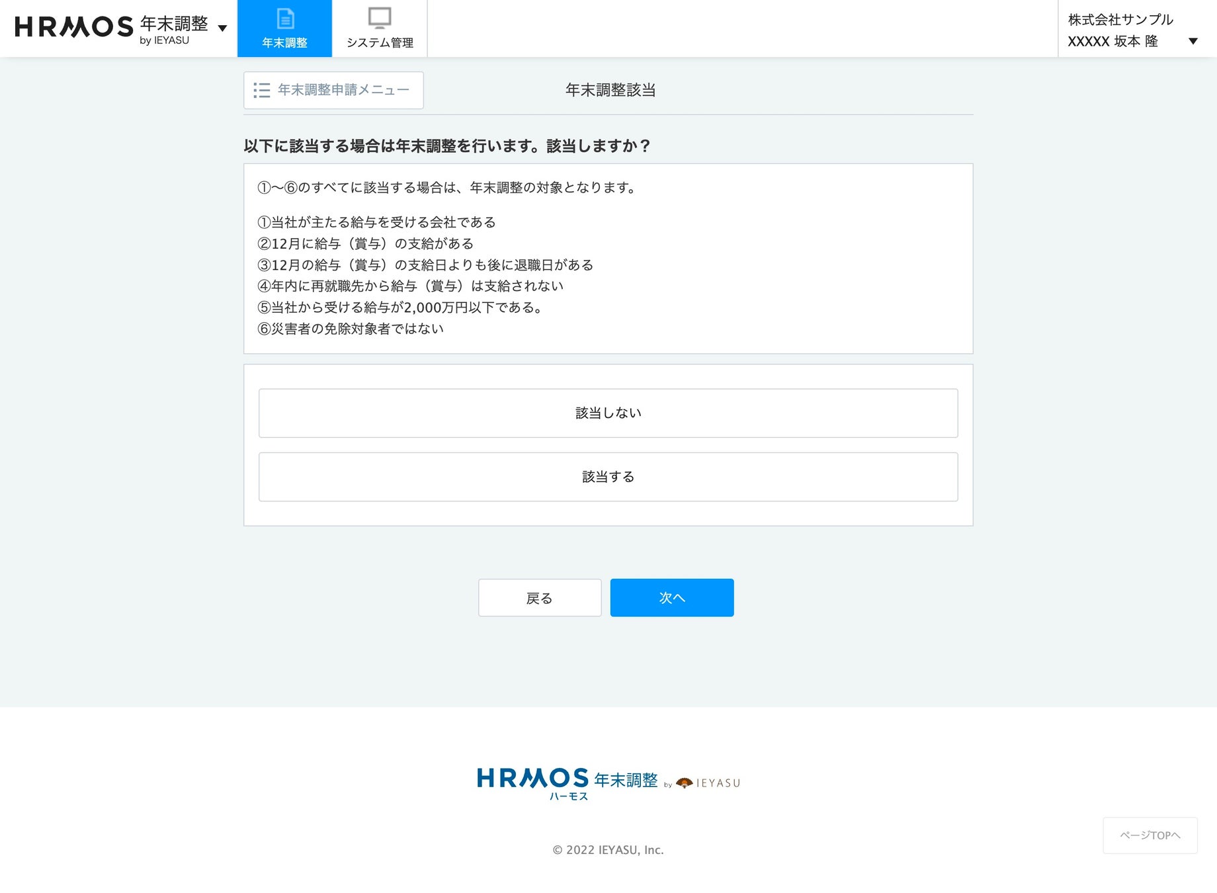Click the システム管理 label in the top navigation
The image size is (1217, 893).
pos(380,42)
